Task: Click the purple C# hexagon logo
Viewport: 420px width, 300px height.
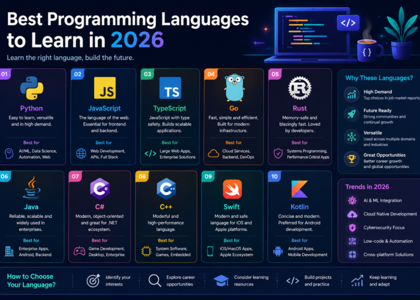Action: (100, 188)
